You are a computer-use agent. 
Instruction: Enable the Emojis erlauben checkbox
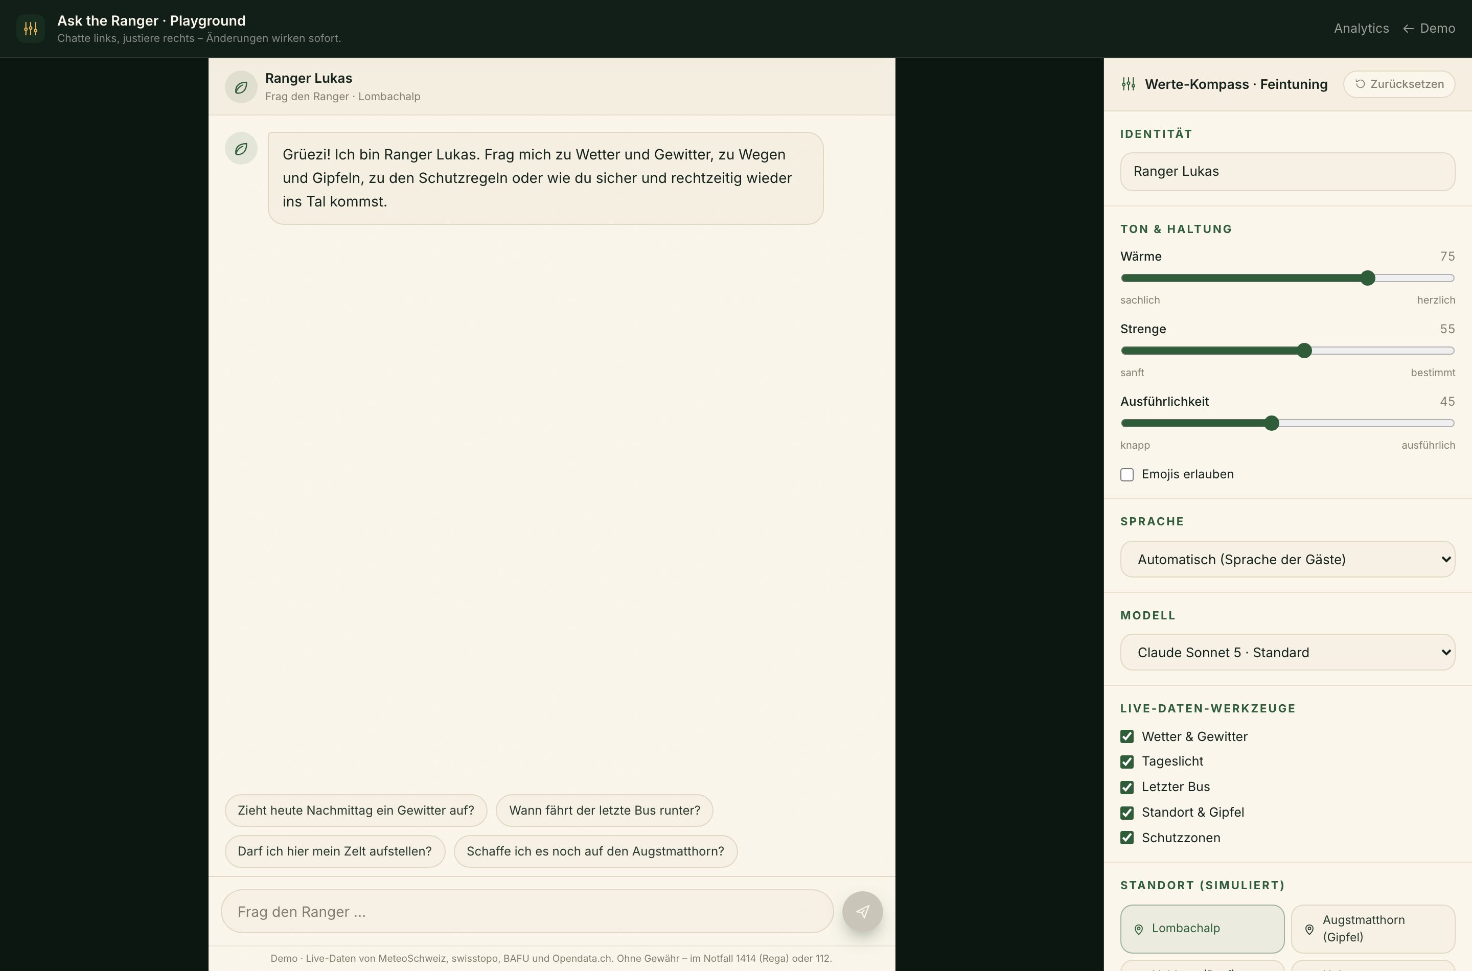coord(1127,474)
